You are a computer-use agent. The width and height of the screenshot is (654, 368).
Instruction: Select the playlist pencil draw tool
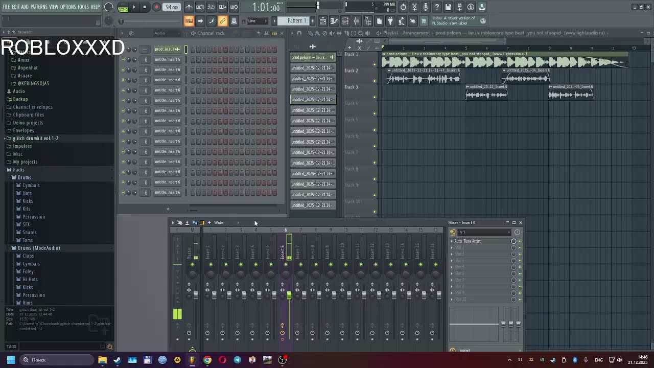[311, 33]
